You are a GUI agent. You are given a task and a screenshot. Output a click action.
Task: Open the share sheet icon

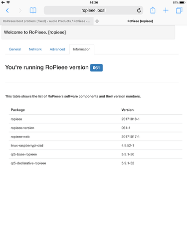pos(153,10)
